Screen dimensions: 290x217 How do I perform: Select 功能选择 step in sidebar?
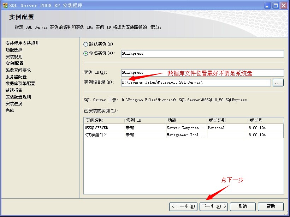(x=14, y=50)
